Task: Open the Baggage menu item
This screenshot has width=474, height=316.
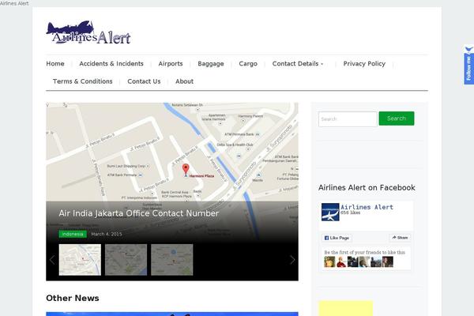Action: pyautogui.click(x=211, y=64)
